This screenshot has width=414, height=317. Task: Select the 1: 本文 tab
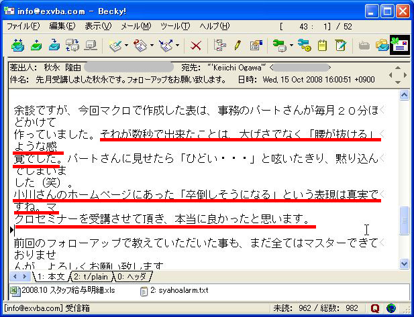pyautogui.click(x=51, y=276)
